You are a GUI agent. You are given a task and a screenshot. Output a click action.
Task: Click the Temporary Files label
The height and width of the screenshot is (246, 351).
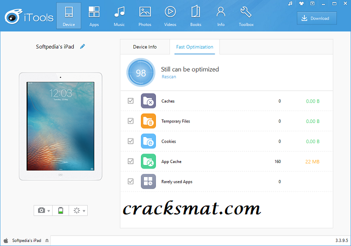click(175, 121)
